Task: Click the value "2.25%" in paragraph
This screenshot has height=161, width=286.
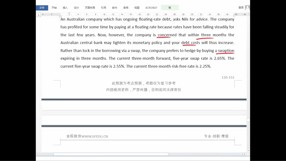Action: [x=205, y=66]
